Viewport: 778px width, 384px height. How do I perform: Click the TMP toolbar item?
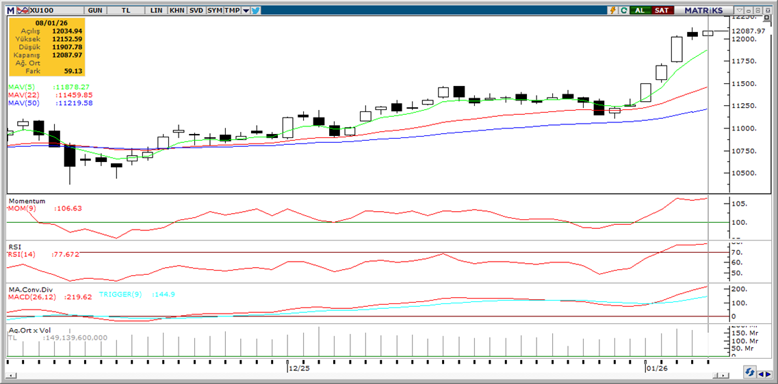click(x=233, y=11)
